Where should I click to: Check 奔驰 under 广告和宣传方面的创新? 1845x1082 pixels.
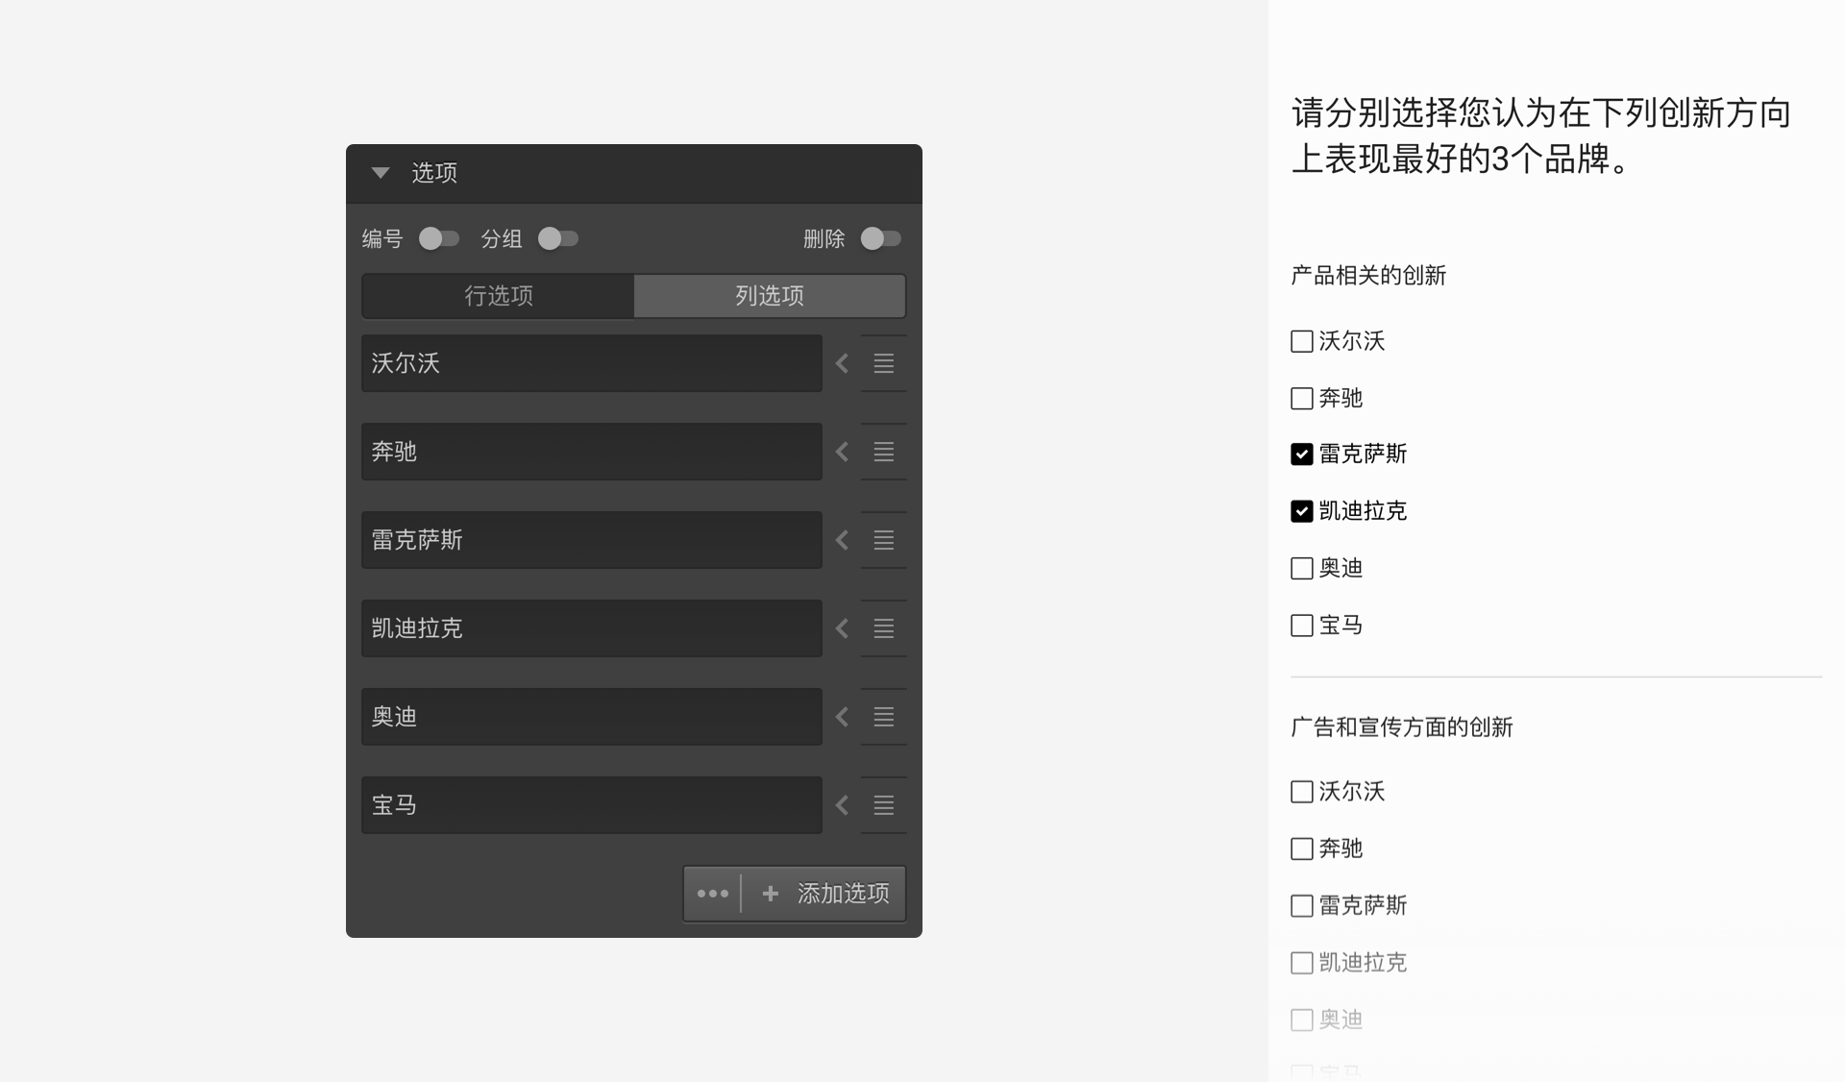pos(1302,848)
